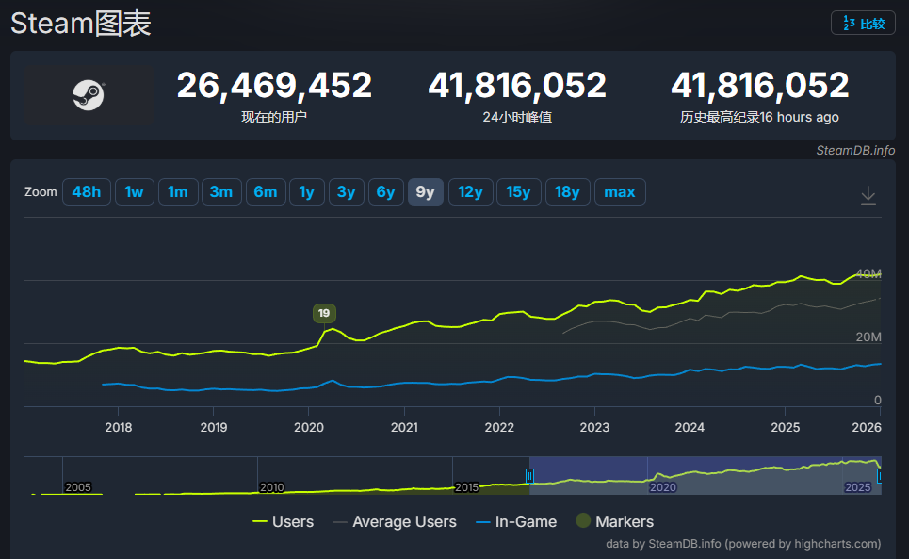The width and height of the screenshot is (909, 559).
Task: Click the navigator right range handle
Action: (x=880, y=477)
